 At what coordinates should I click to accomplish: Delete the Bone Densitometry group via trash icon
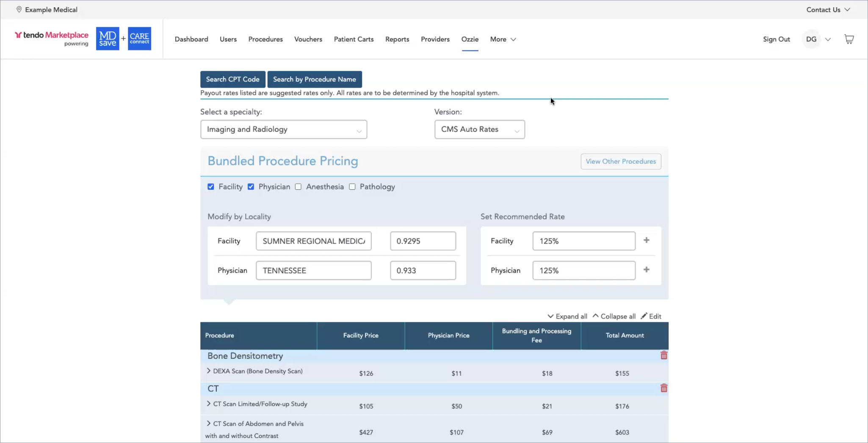(663, 355)
